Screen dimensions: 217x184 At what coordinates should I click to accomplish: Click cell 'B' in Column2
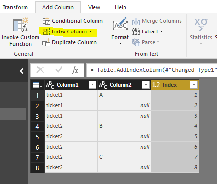124,126
